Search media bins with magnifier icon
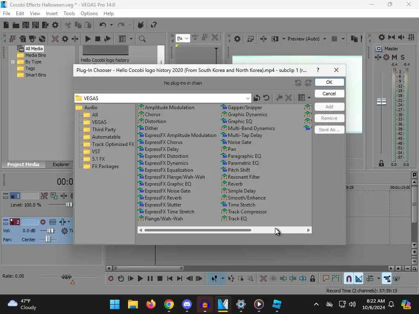Viewport: 419px width, 314px height. click(x=142, y=39)
